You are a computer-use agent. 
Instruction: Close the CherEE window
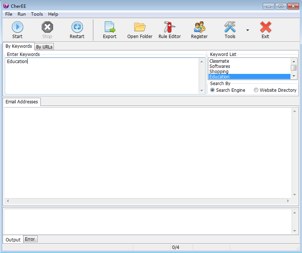[x=293, y=6]
